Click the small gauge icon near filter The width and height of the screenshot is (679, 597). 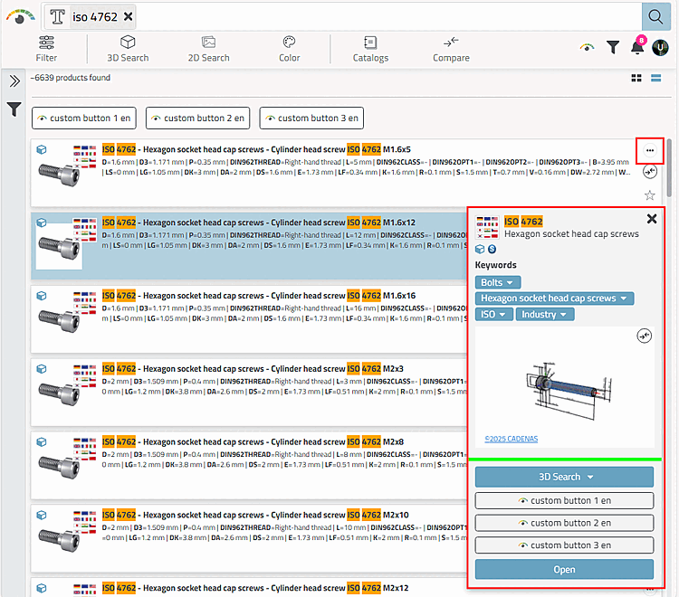pyautogui.click(x=588, y=47)
